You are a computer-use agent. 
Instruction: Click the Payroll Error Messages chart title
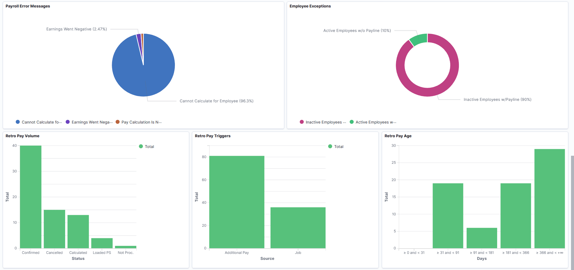point(28,6)
